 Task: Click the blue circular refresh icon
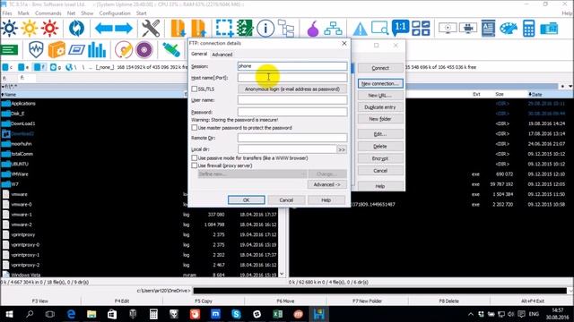[x=76, y=28]
